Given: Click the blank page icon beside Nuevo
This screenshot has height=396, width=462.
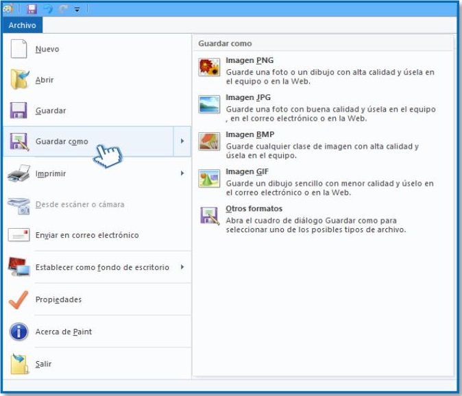Looking at the screenshot, I should (19, 49).
